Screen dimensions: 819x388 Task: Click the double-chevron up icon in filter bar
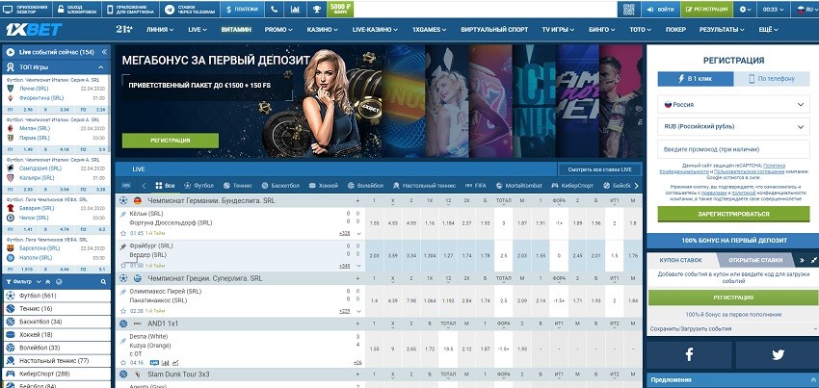47,281
